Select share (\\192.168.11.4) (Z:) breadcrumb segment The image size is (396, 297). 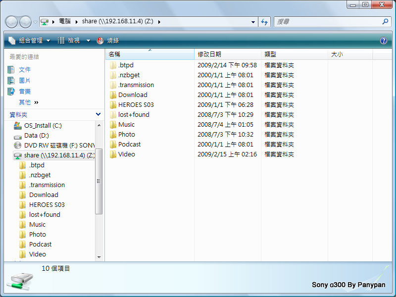(118, 21)
